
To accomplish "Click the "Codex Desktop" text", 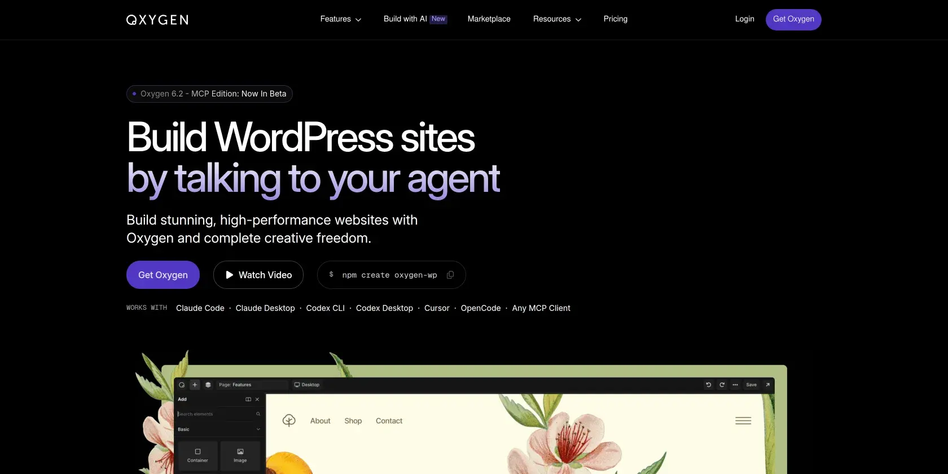I will coord(385,308).
